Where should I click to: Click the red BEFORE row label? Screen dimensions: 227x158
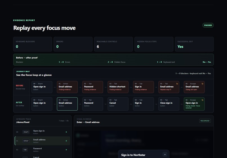point(19,85)
